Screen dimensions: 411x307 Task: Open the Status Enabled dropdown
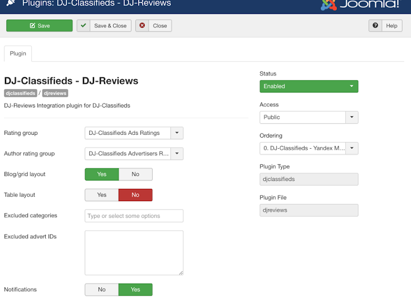pos(309,86)
